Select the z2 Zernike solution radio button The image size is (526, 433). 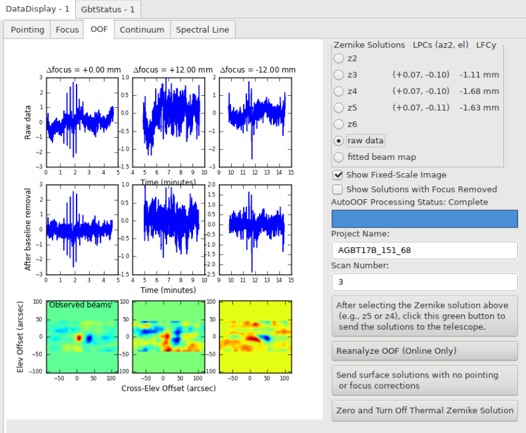[338, 59]
